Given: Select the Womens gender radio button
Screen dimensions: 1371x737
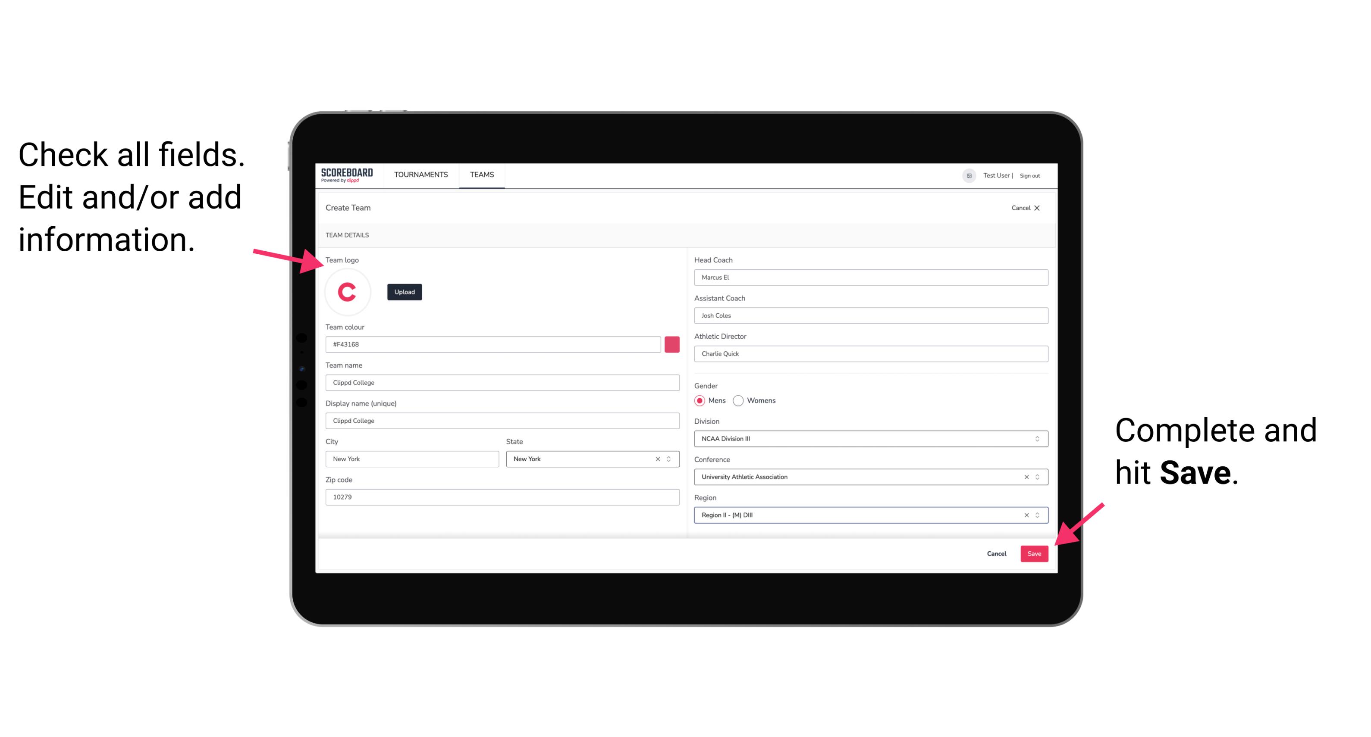Looking at the screenshot, I should 741,400.
